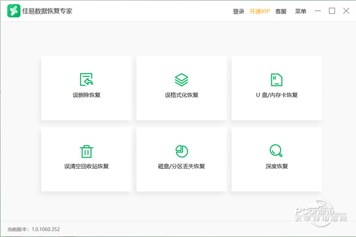
Task: Select the 误删除恢复 icon
Action: tap(86, 79)
